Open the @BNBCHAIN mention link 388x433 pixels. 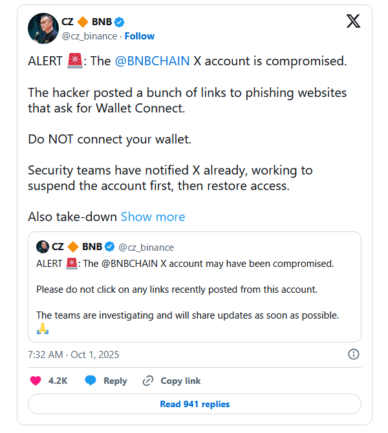(x=152, y=61)
